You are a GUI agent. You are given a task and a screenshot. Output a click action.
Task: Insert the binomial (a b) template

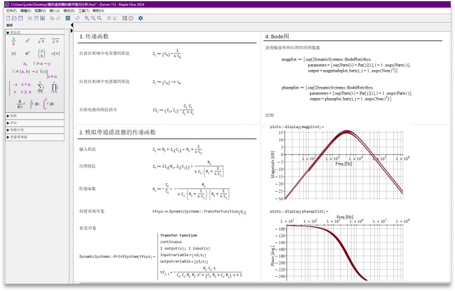[41, 54]
